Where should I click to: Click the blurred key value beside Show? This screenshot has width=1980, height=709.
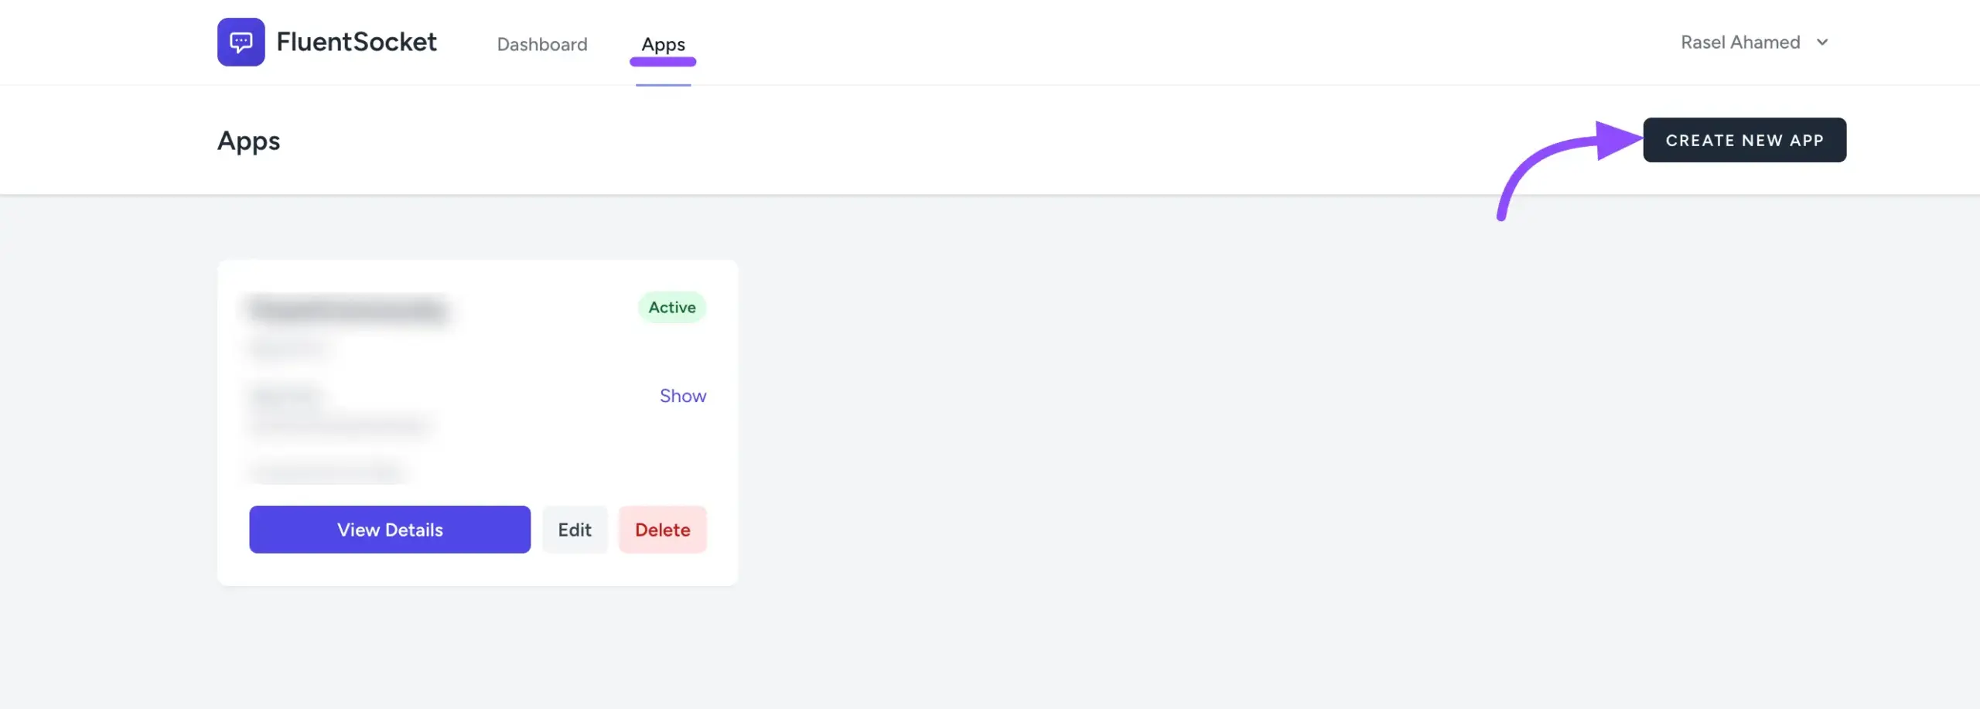point(339,425)
